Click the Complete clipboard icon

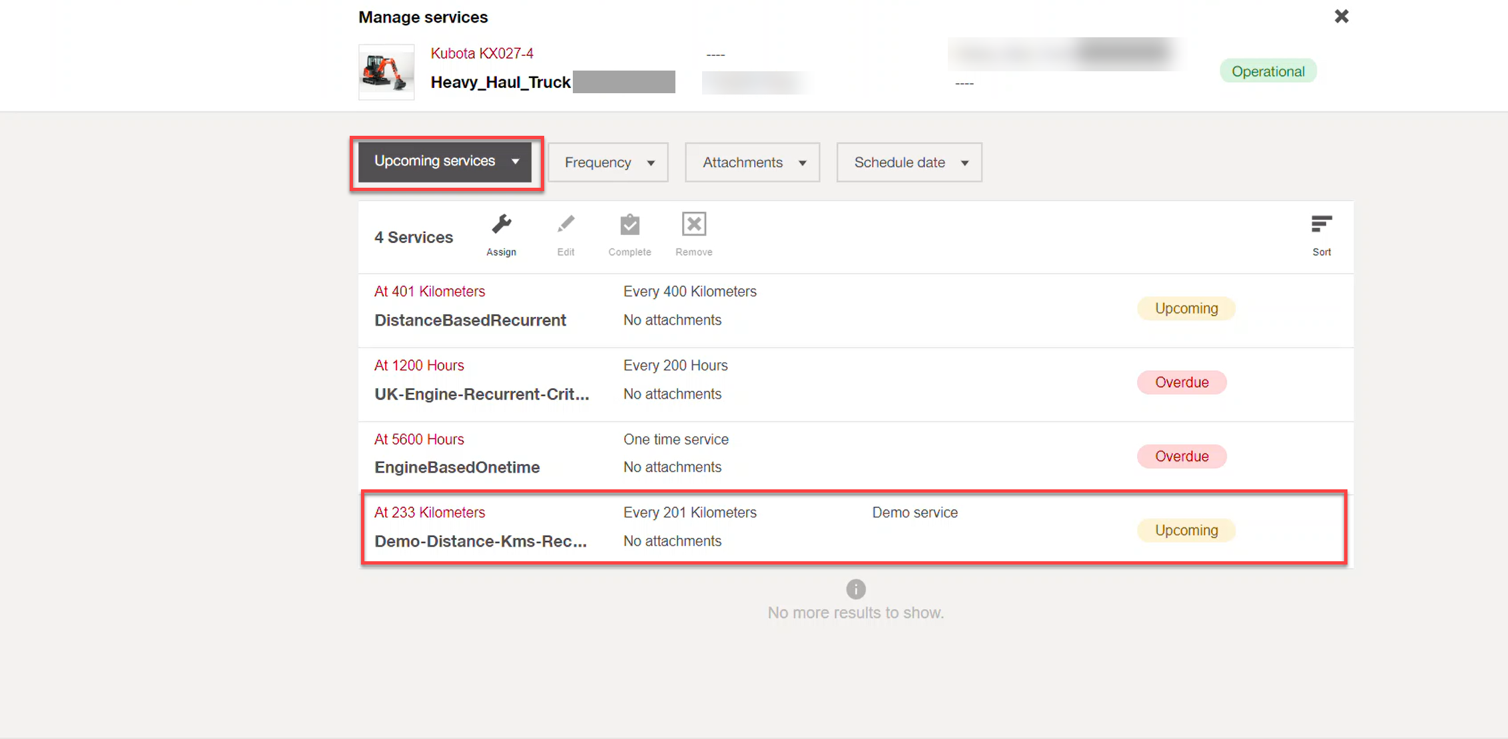point(629,225)
